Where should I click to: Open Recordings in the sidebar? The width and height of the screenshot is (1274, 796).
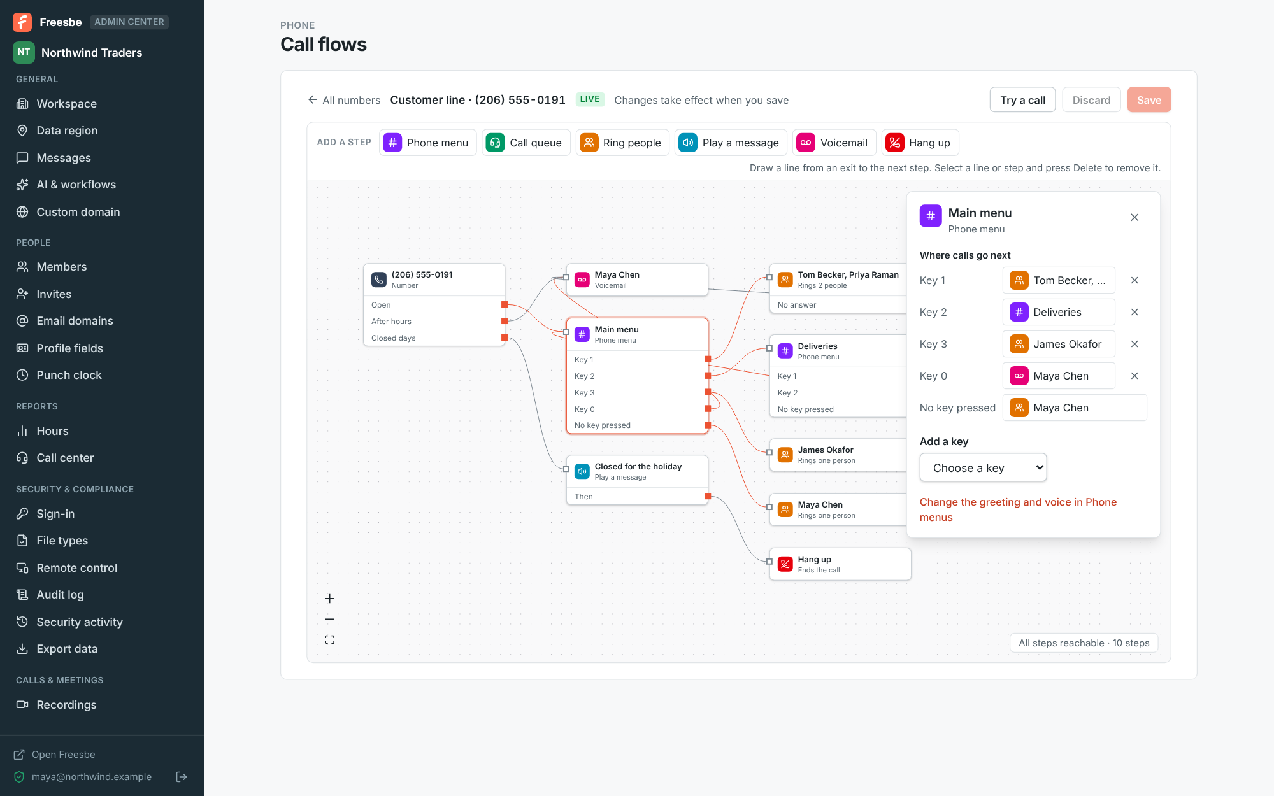(x=102, y=705)
